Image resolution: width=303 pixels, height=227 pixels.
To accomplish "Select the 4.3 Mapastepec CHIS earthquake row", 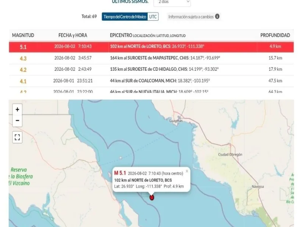I will [151, 58].
